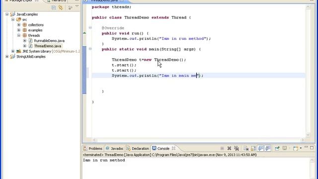Click the StringUtilsExamples project icon
Screen dimensions: 318x179
click(12, 56)
